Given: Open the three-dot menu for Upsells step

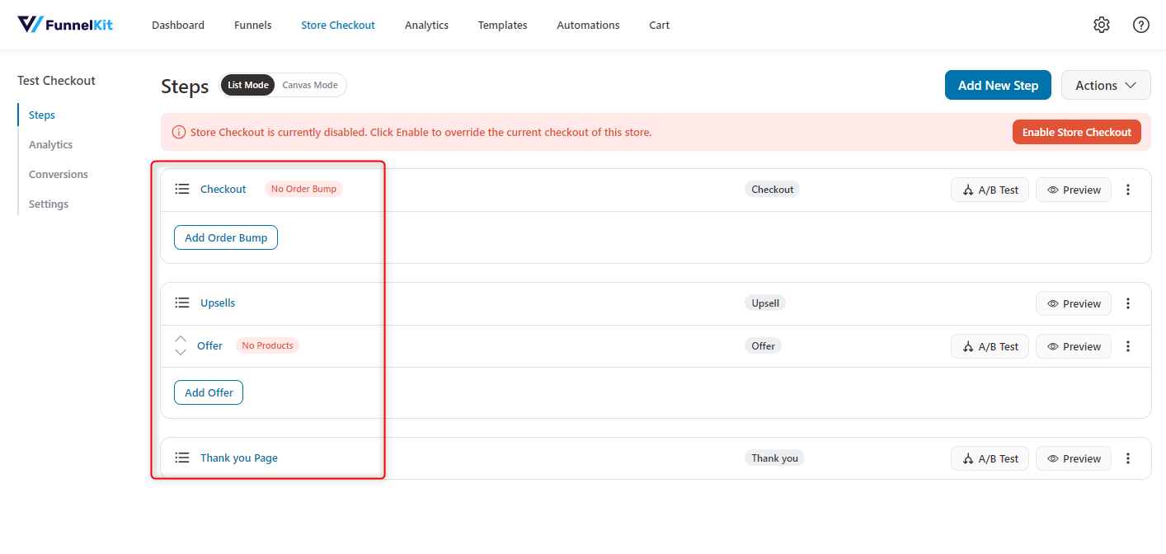Looking at the screenshot, I should point(1128,303).
